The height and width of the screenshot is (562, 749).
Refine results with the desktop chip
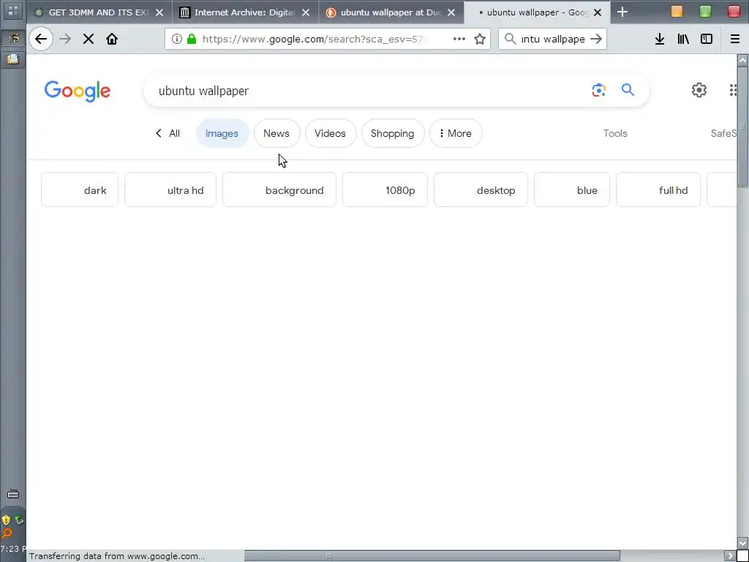(x=481, y=190)
